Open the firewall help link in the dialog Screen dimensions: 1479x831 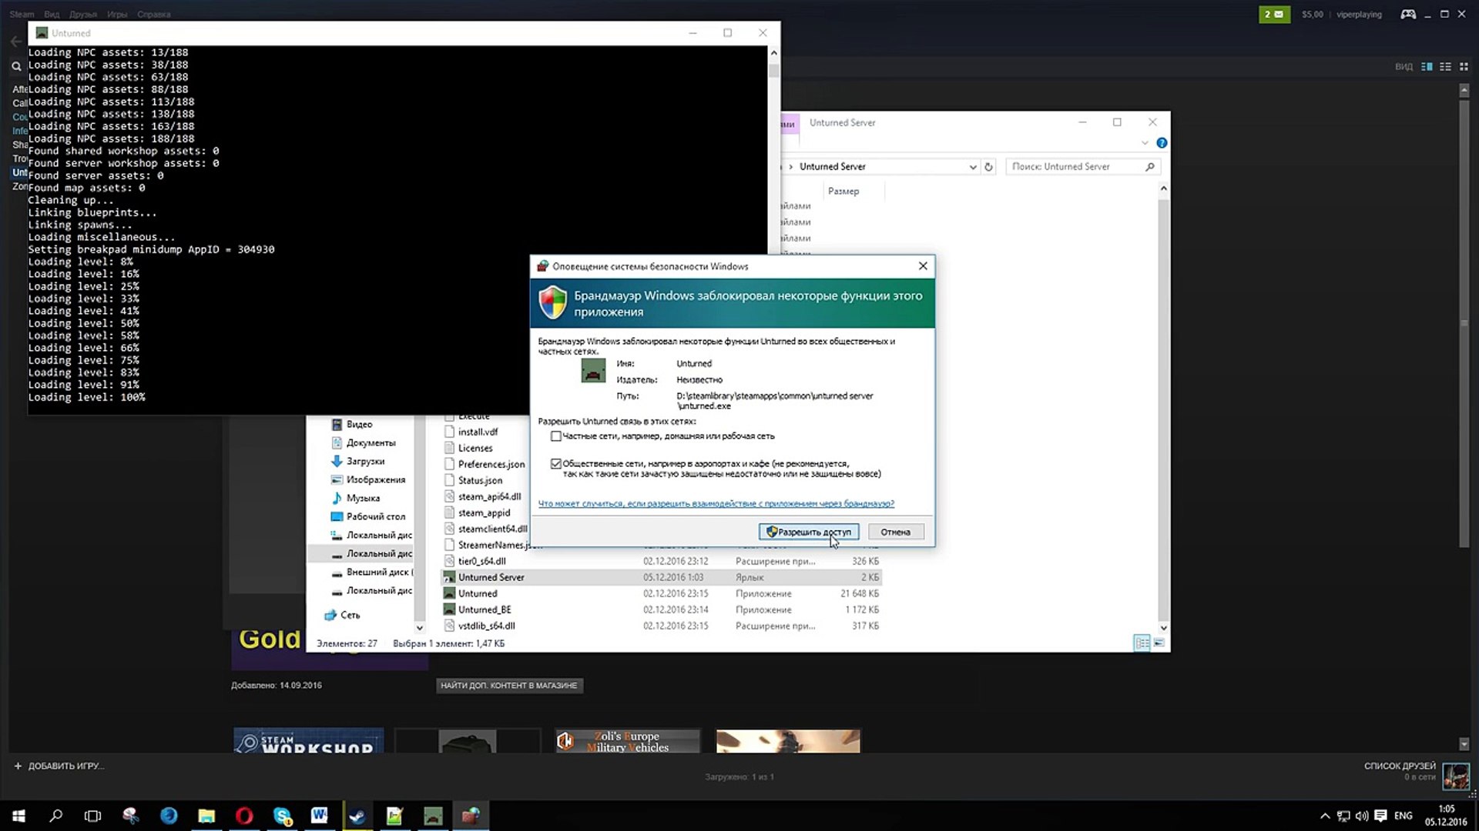[716, 503]
